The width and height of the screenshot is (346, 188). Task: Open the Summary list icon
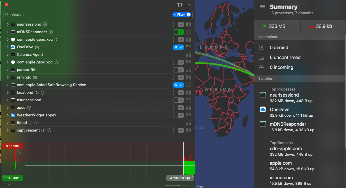point(262,7)
